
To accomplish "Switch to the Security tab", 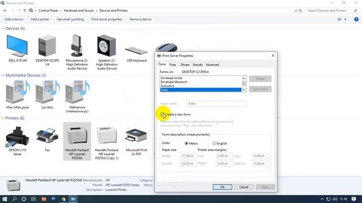I will 197,65.
